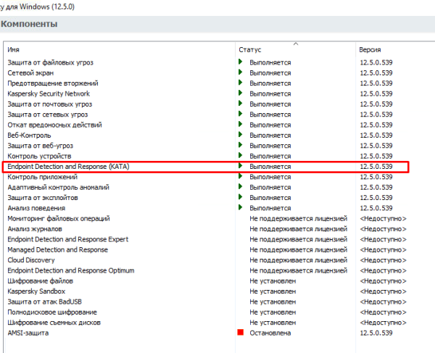Select the AMSI-защита component name
The height and width of the screenshot is (353, 435).
(x=28, y=333)
